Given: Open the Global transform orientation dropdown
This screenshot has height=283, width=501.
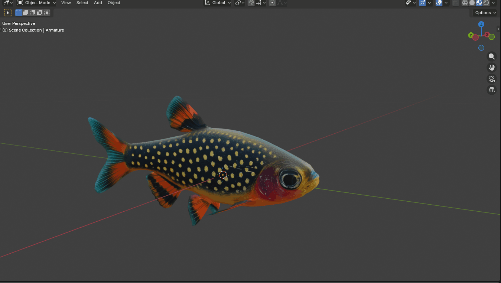Looking at the screenshot, I should (218, 3).
